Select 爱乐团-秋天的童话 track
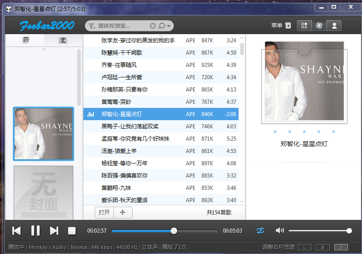 161,200
